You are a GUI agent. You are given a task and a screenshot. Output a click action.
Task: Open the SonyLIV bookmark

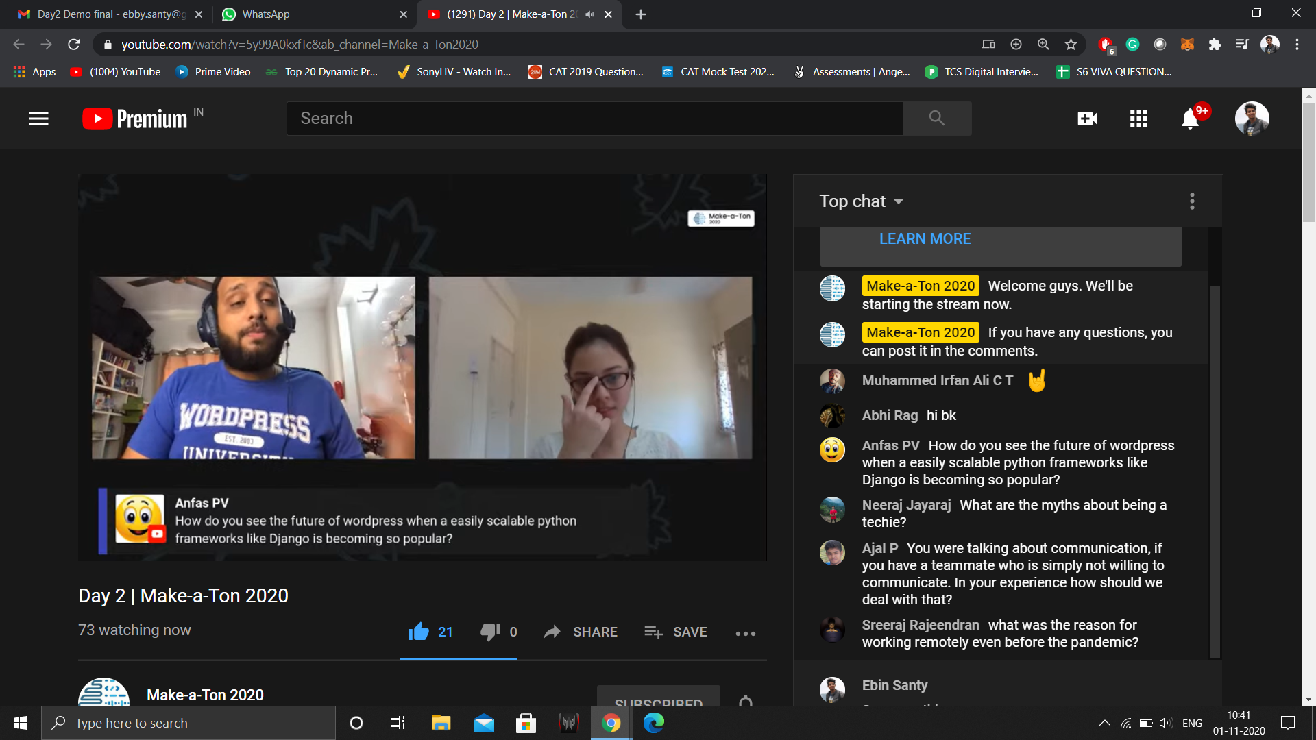click(x=454, y=72)
